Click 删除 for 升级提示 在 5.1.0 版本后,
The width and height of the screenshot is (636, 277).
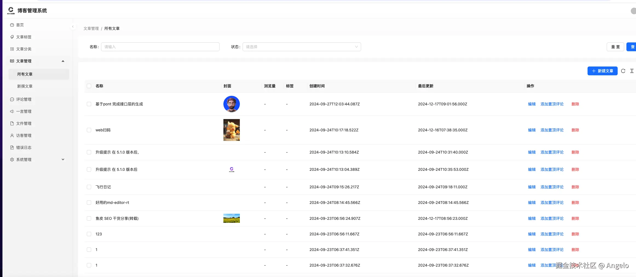pyautogui.click(x=575, y=152)
